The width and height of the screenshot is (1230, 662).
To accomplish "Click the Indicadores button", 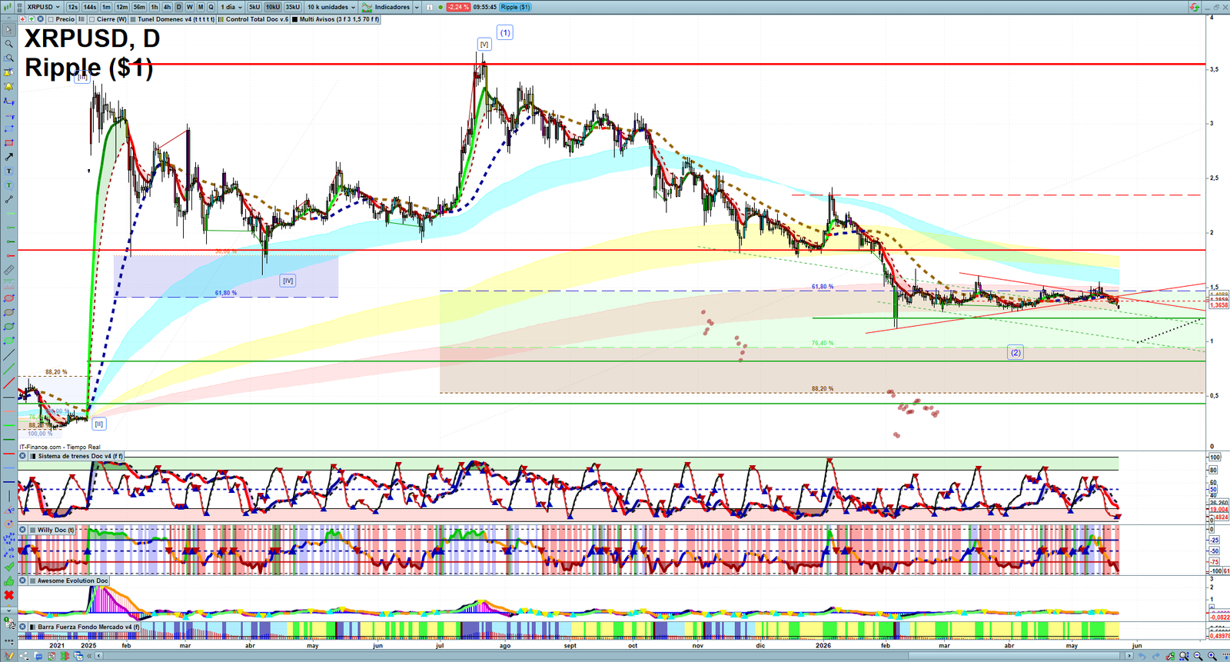I will (386, 7).
